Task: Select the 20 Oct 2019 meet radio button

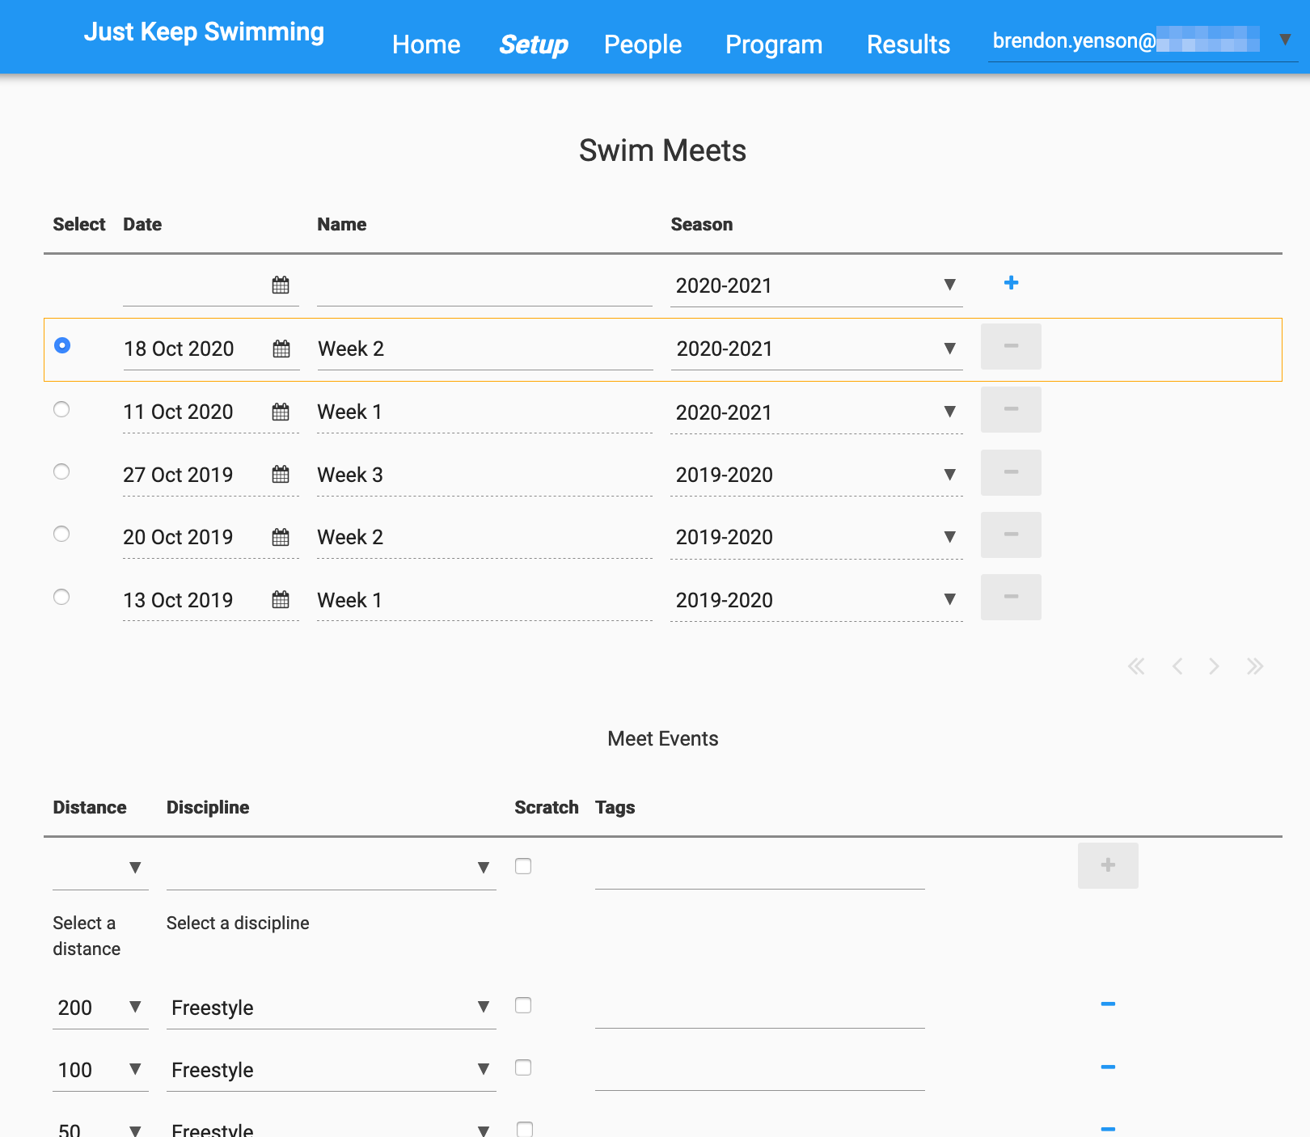Action: pos(61,534)
